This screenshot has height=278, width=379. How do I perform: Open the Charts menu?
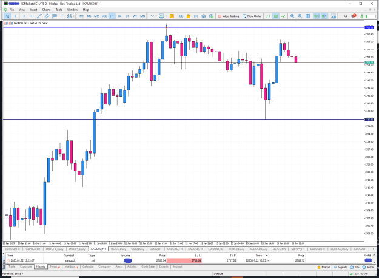click(x=46, y=10)
